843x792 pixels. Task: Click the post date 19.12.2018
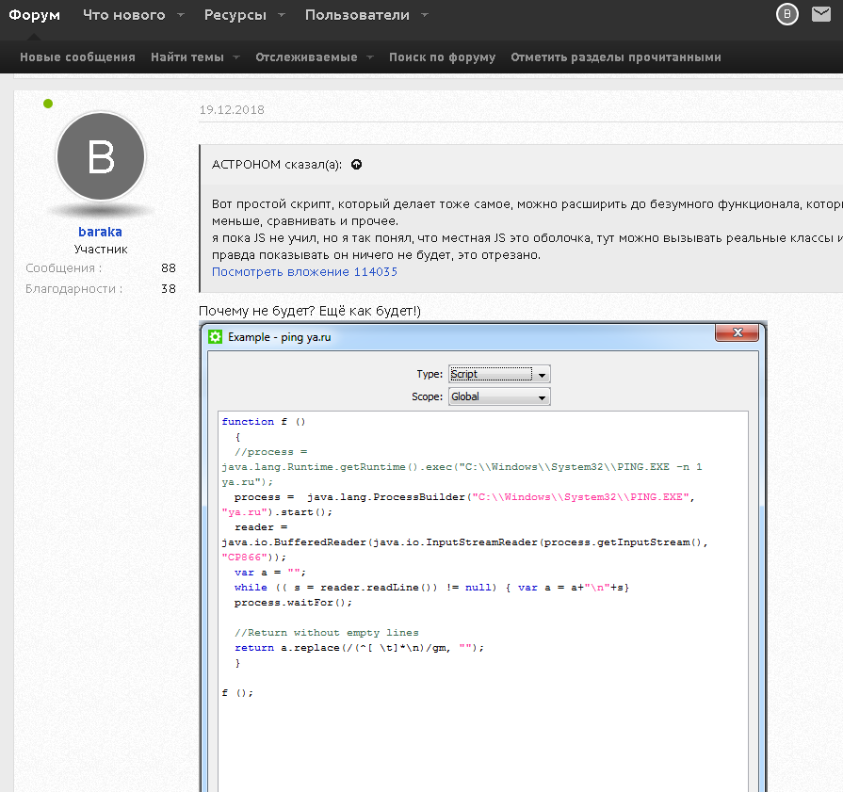[232, 109]
